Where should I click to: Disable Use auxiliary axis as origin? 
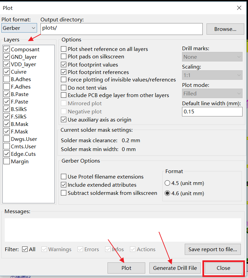pos(64,120)
